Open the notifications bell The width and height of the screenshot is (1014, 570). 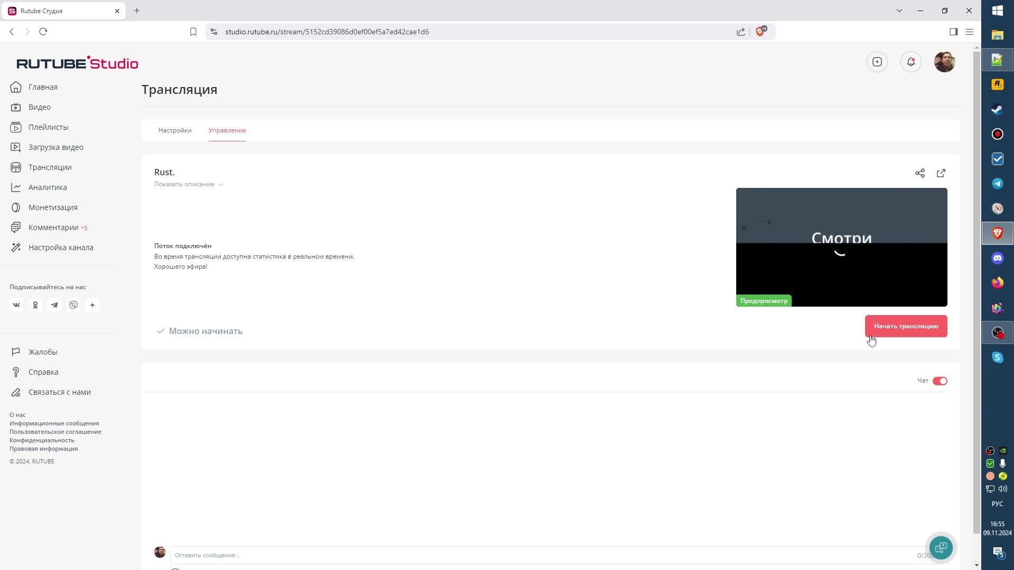(x=910, y=62)
